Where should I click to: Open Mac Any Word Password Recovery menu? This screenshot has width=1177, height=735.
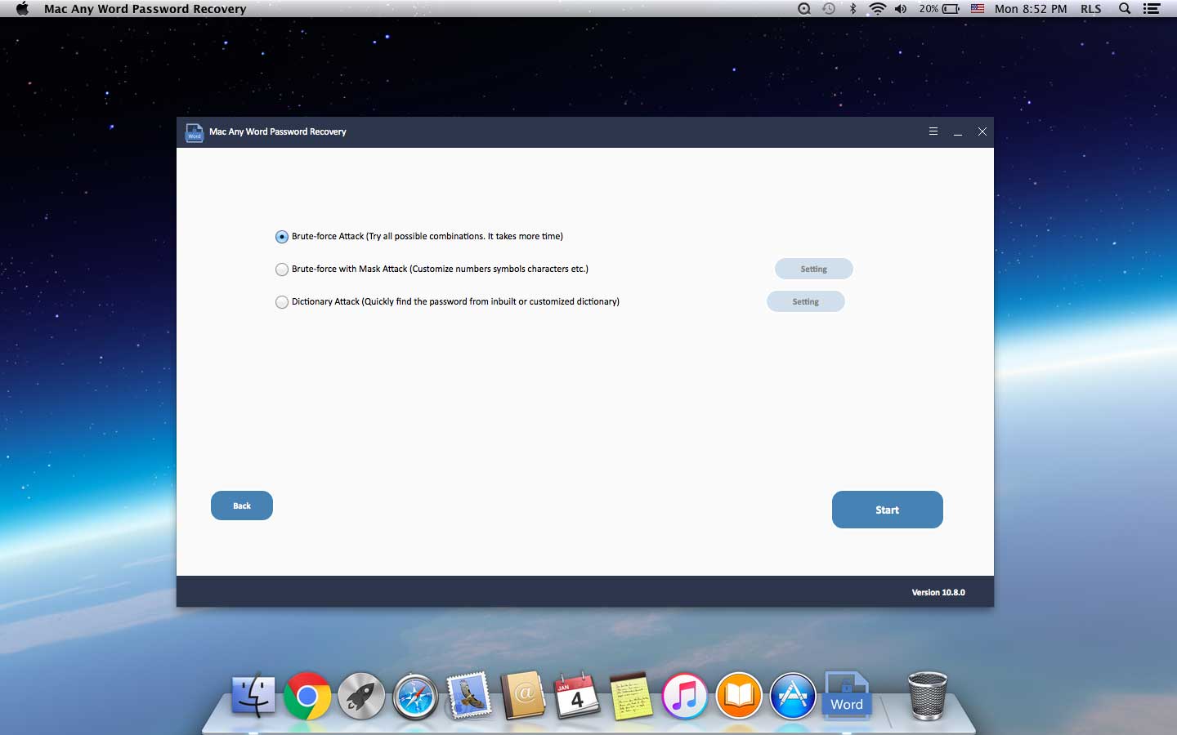pyautogui.click(x=145, y=9)
